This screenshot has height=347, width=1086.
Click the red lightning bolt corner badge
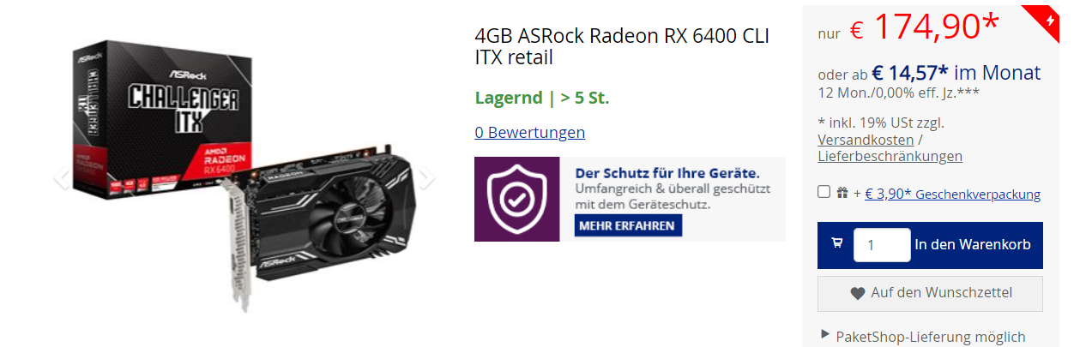point(1050,19)
